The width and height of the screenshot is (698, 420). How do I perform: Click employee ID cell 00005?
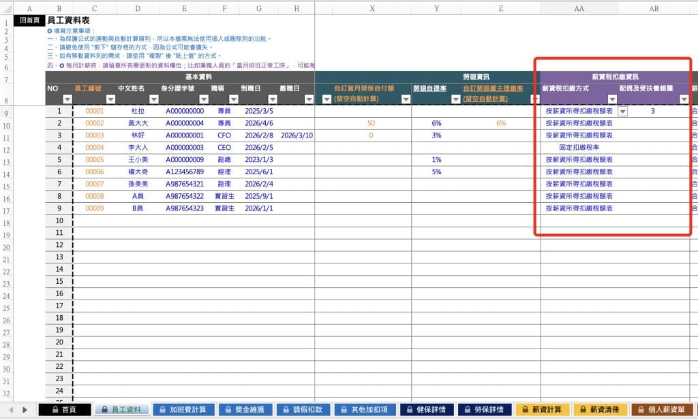pyautogui.click(x=94, y=159)
